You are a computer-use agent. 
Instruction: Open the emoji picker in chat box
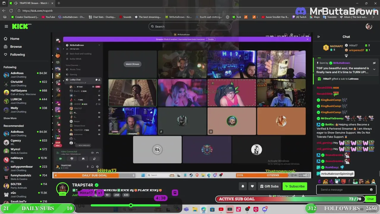[371, 190]
